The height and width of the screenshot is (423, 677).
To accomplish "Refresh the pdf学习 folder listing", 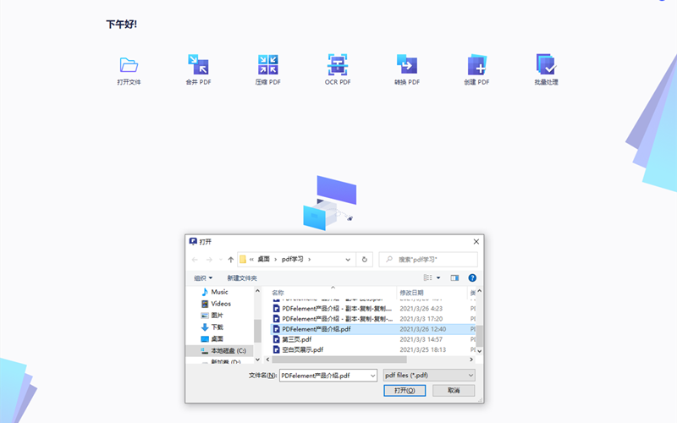I will 364,260.
